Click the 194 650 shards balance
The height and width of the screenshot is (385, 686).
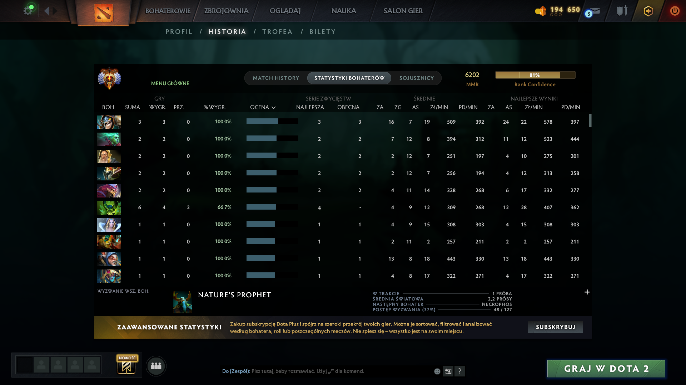(565, 10)
